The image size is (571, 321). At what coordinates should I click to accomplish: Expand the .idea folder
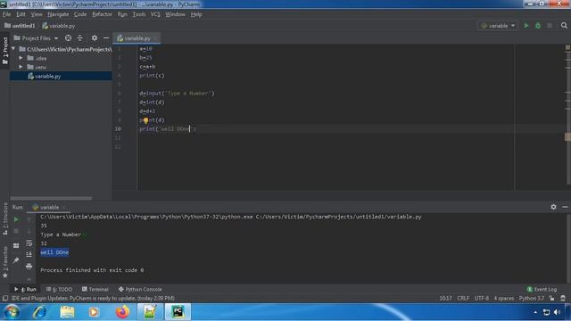[x=21, y=58]
